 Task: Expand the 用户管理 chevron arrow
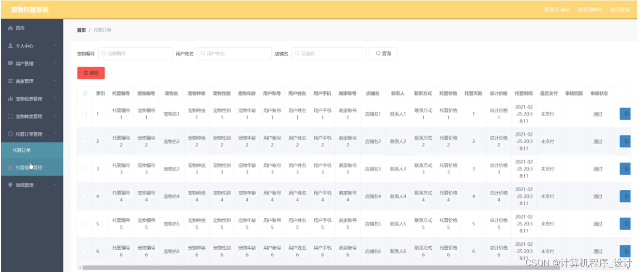(x=55, y=63)
